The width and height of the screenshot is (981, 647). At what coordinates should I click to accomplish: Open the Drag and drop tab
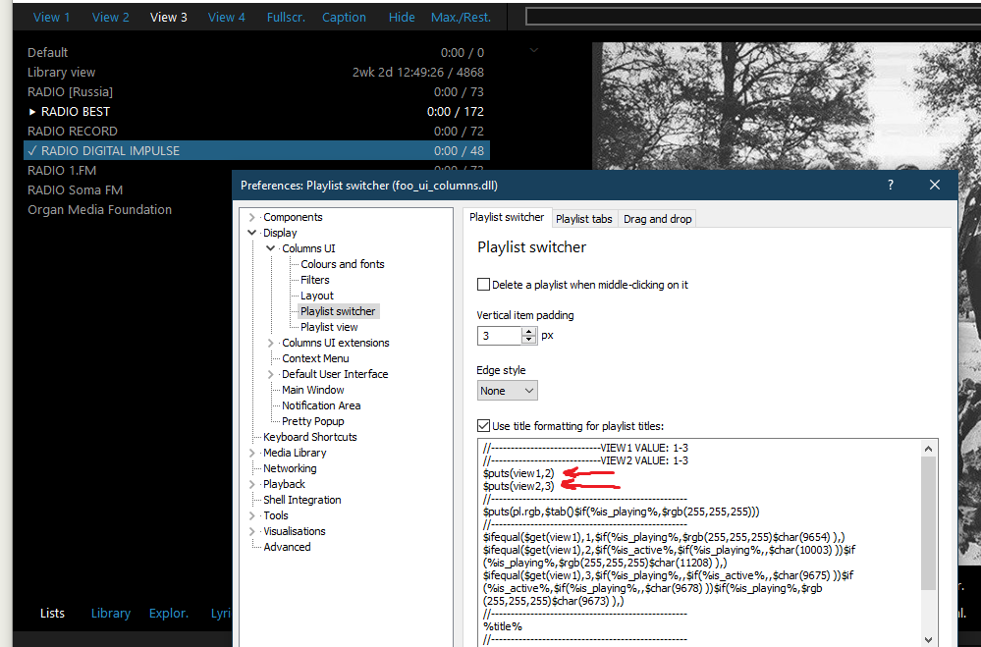click(657, 219)
